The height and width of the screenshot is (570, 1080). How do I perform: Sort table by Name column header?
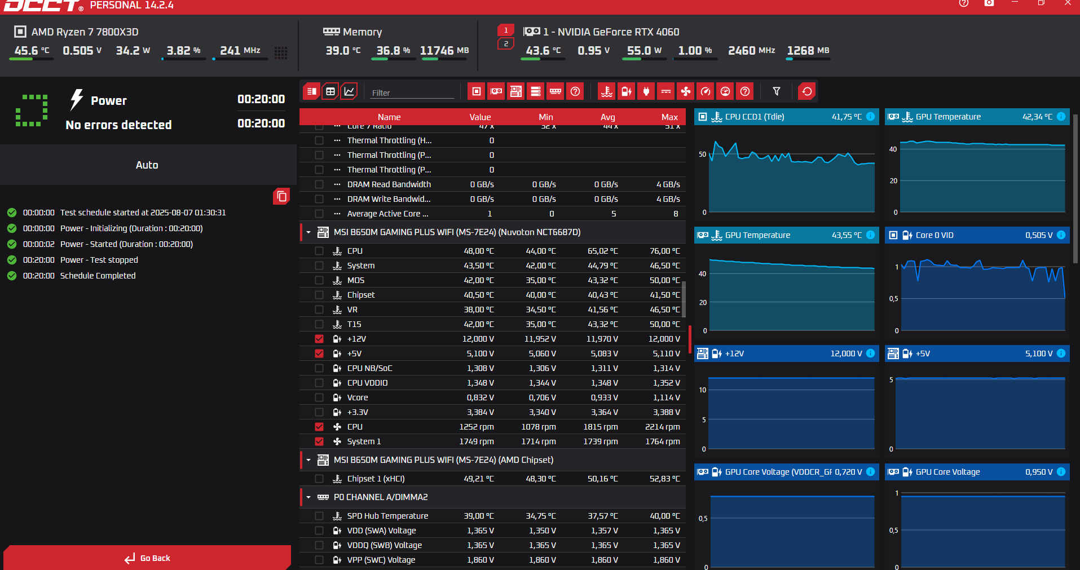coord(389,117)
